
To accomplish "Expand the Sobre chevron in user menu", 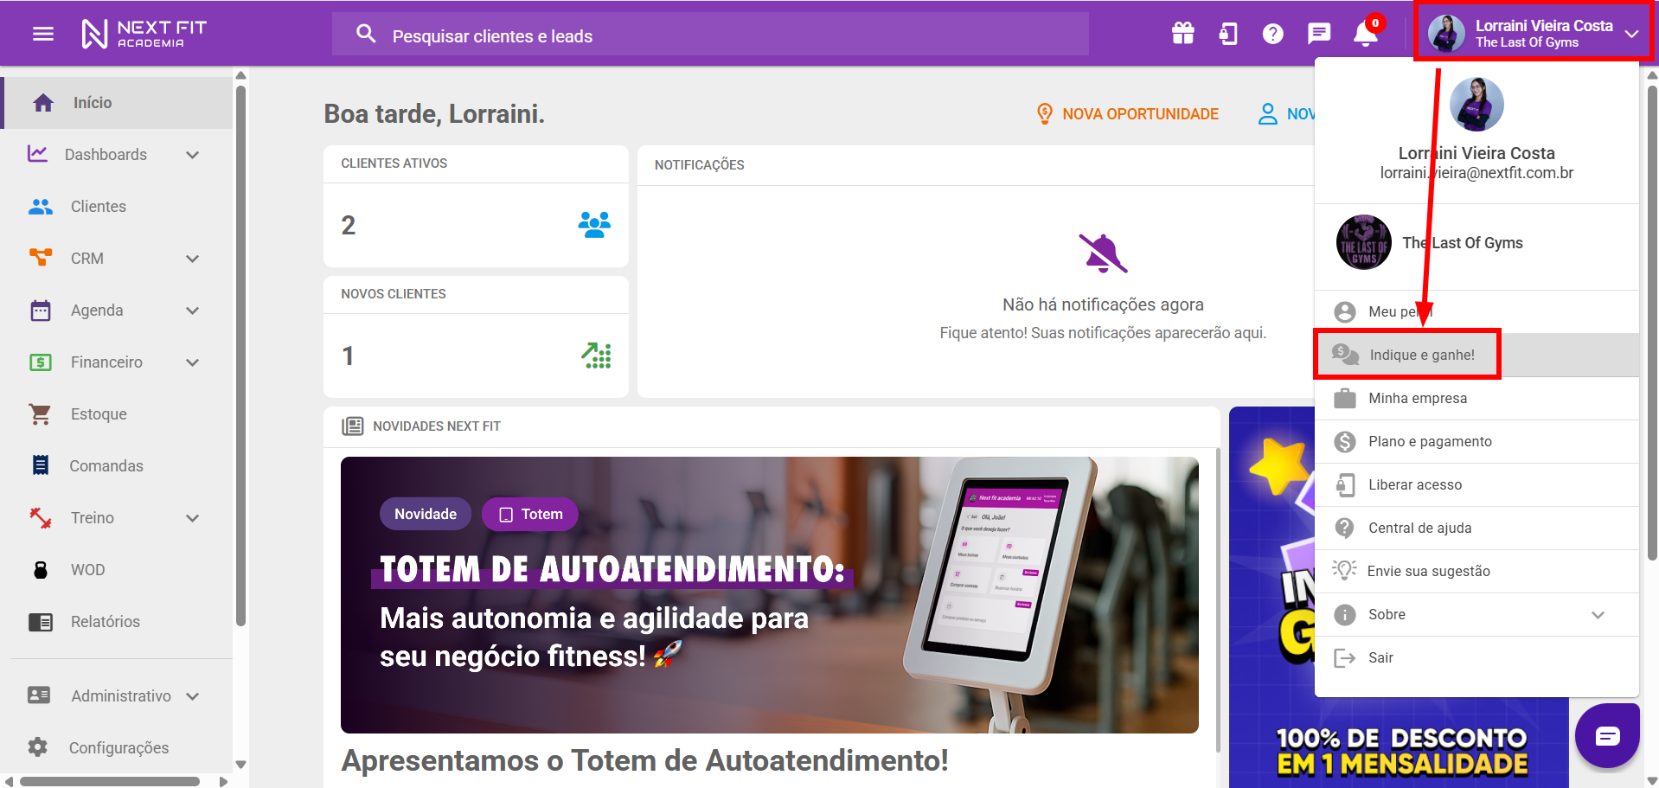I will click(x=1598, y=615).
